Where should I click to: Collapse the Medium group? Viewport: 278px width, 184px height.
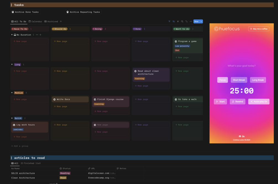[x=12, y=93]
